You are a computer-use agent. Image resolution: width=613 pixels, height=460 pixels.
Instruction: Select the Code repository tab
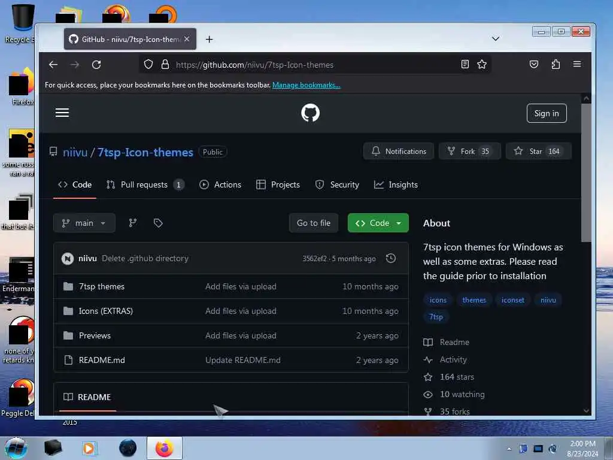pos(75,184)
